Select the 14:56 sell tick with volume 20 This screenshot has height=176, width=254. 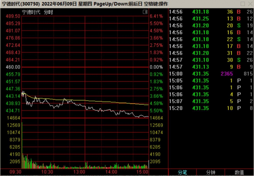211,25
